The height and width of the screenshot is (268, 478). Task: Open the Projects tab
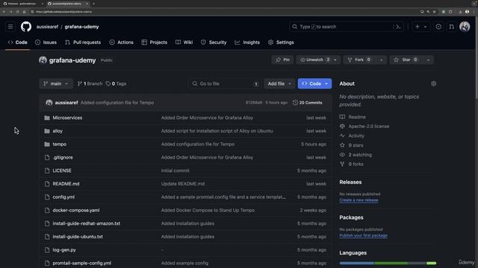click(155, 42)
